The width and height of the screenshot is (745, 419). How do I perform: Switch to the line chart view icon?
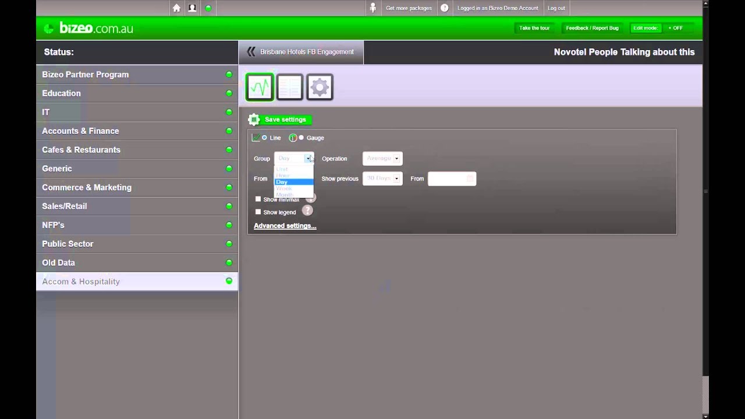tap(260, 87)
